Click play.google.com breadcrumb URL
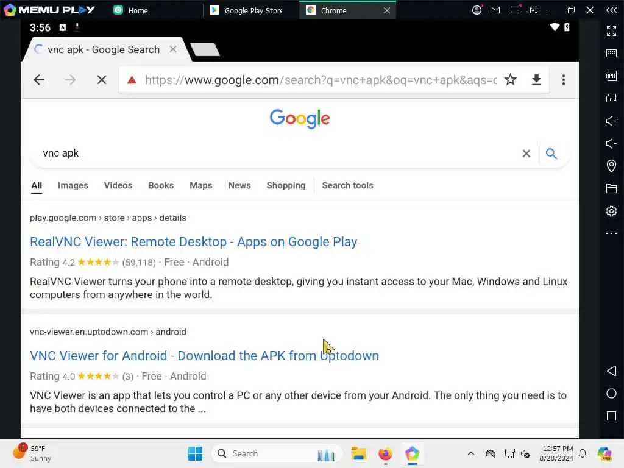The height and width of the screenshot is (468, 624). coord(108,218)
